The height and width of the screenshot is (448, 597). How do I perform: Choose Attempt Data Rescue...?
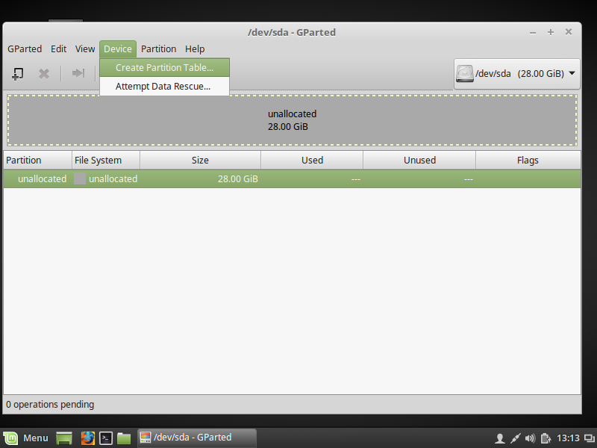pos(164,87)
